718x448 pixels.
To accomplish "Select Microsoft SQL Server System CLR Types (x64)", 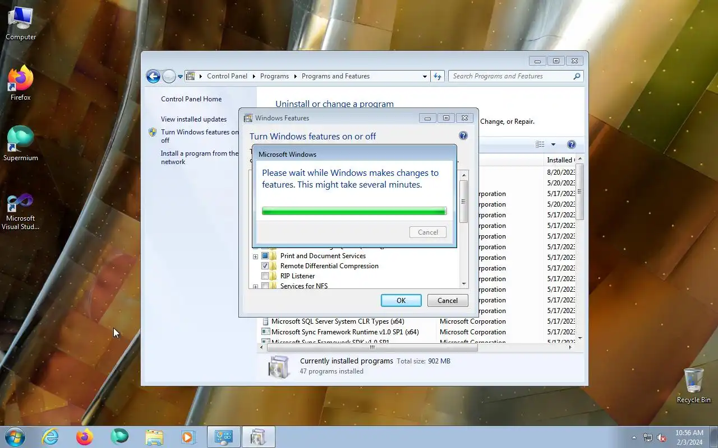I will click(338, 321).
